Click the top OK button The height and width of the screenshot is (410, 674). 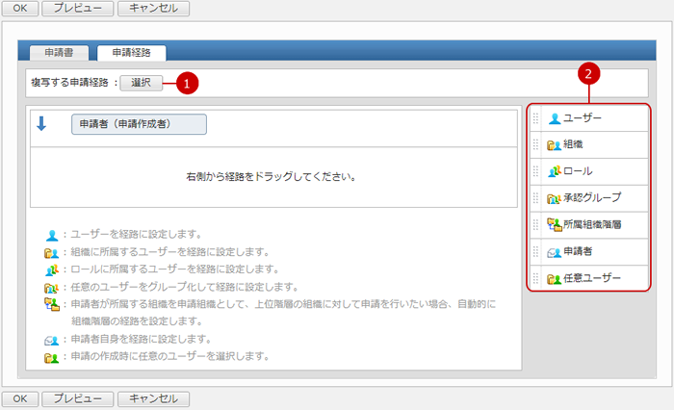coord(21,9)
